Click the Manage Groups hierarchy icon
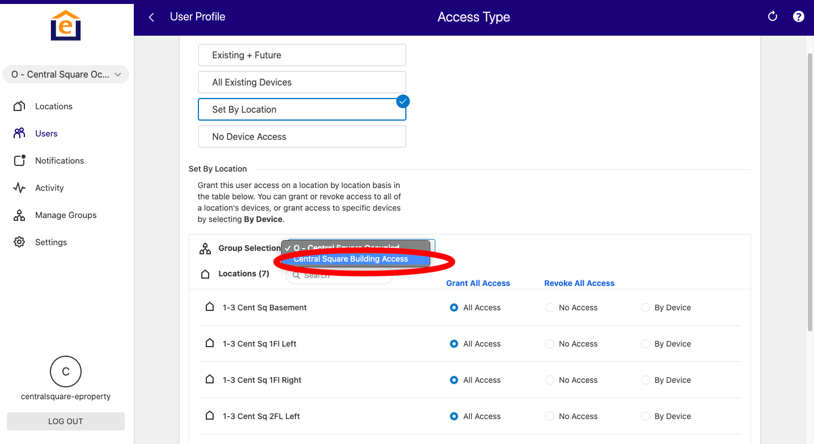 tap(19, 215)
